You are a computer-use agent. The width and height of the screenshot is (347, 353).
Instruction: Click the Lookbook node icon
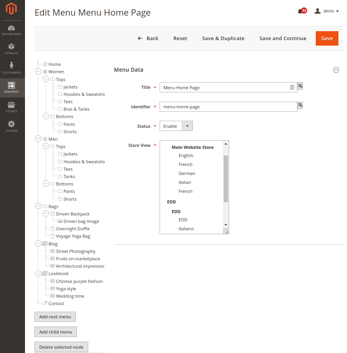(x=45, y=273)
